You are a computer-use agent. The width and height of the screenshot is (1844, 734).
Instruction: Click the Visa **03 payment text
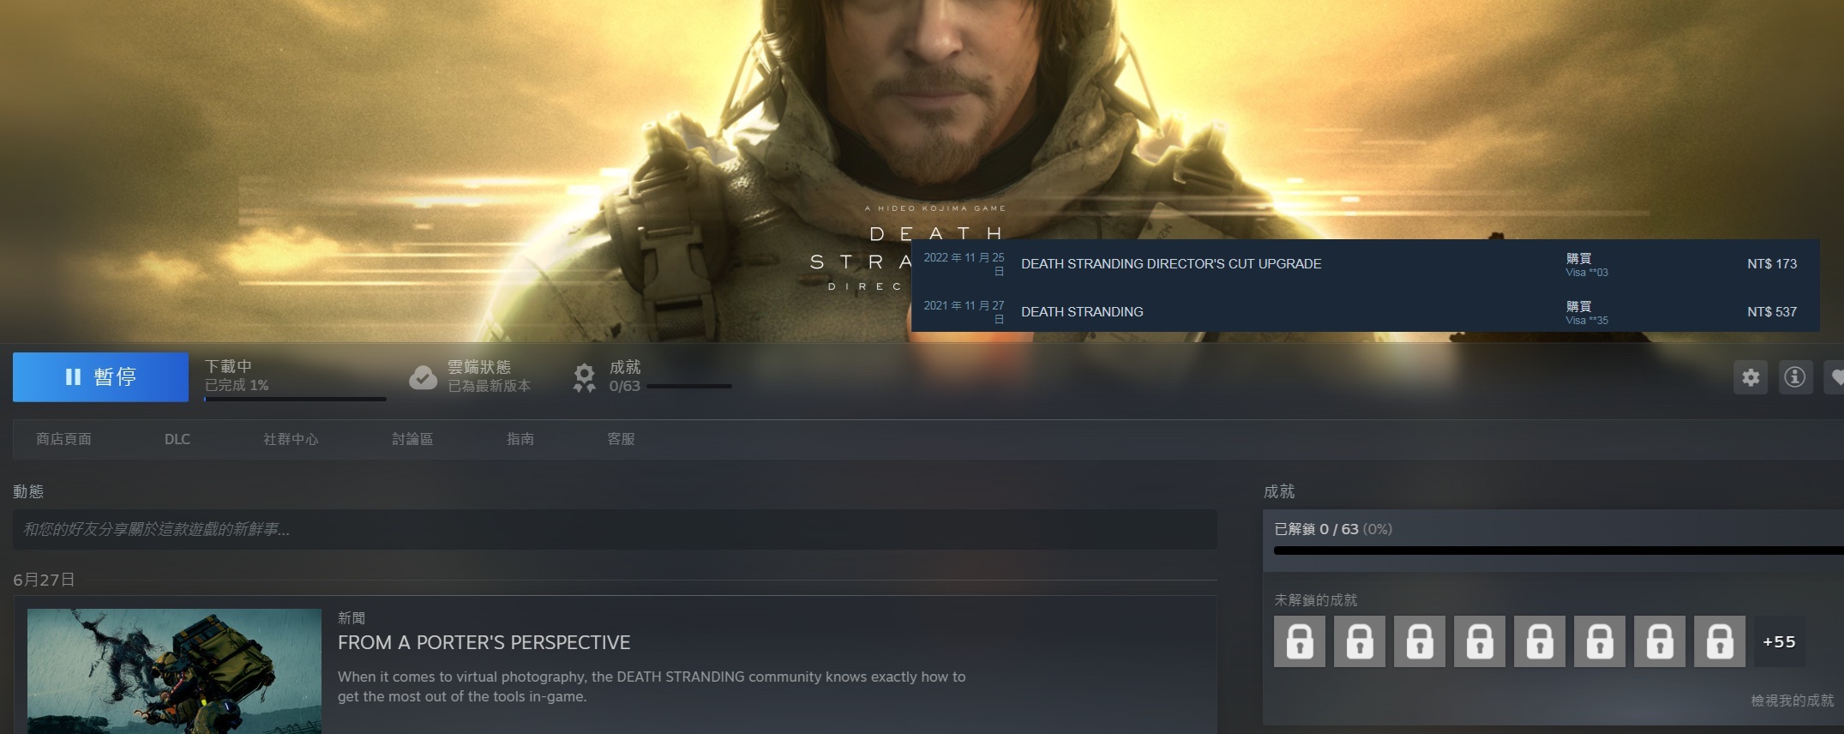point(1587,273)
